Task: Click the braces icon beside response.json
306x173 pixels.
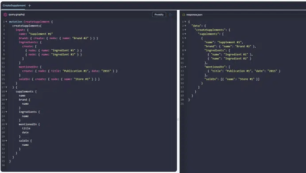Action: click(x=184, y=15)
